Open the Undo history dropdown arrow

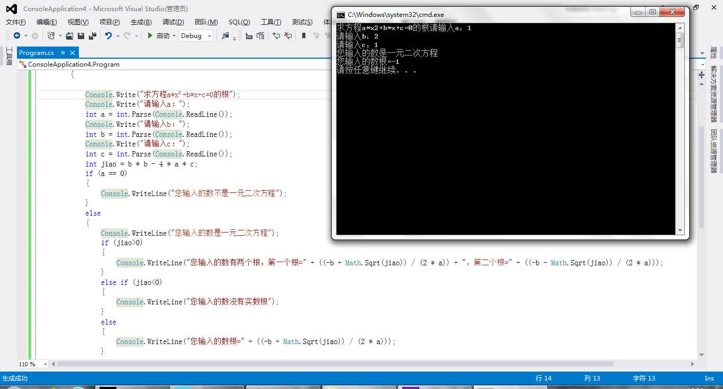(x=118, y=36)
